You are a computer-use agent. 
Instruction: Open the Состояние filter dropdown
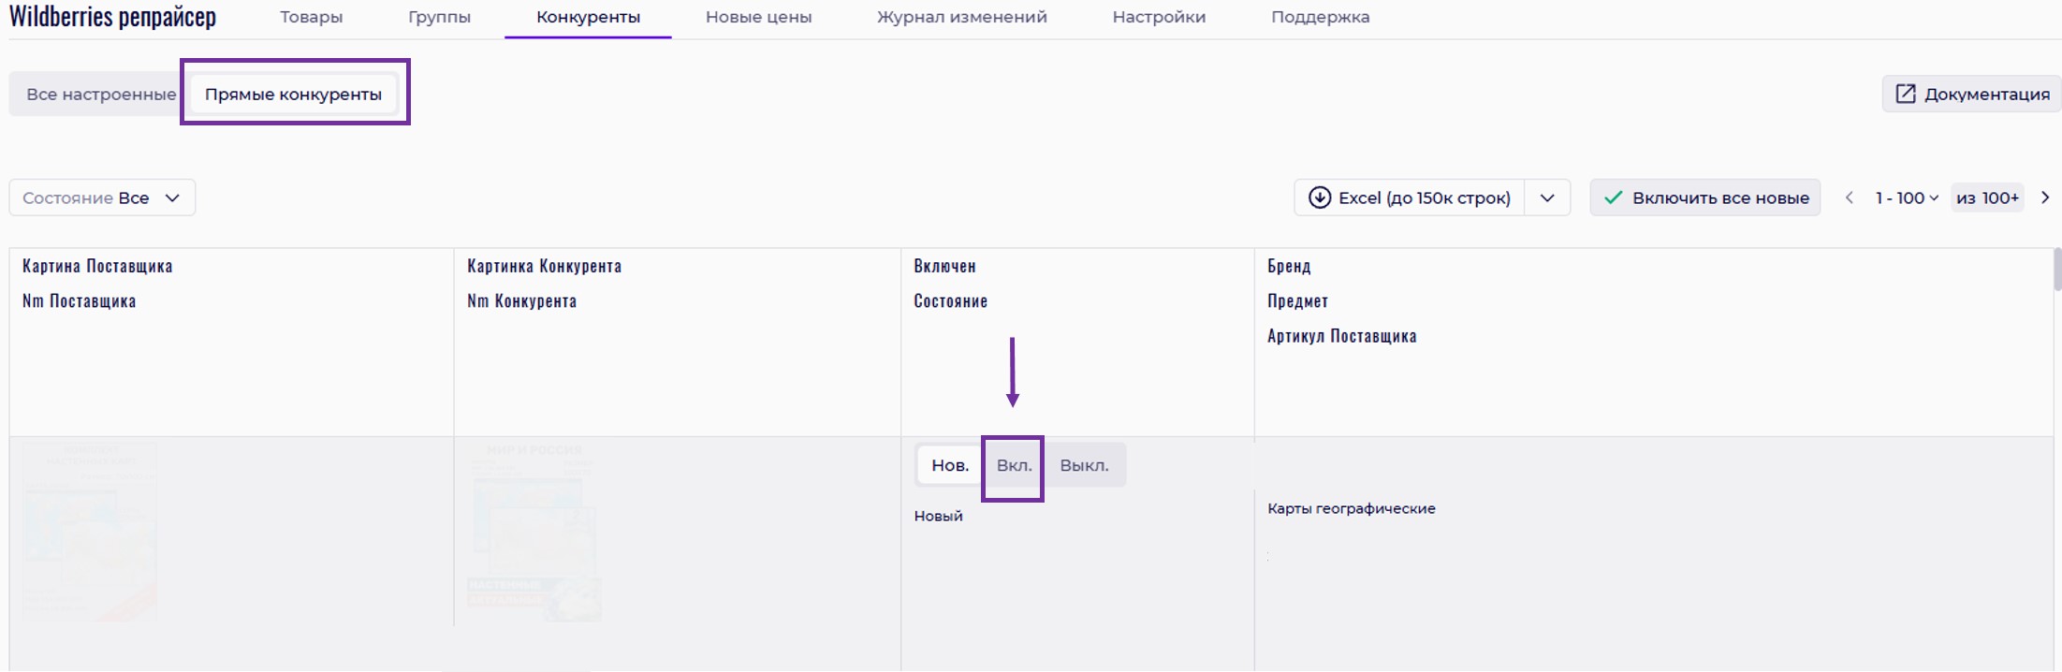[102, 197]
